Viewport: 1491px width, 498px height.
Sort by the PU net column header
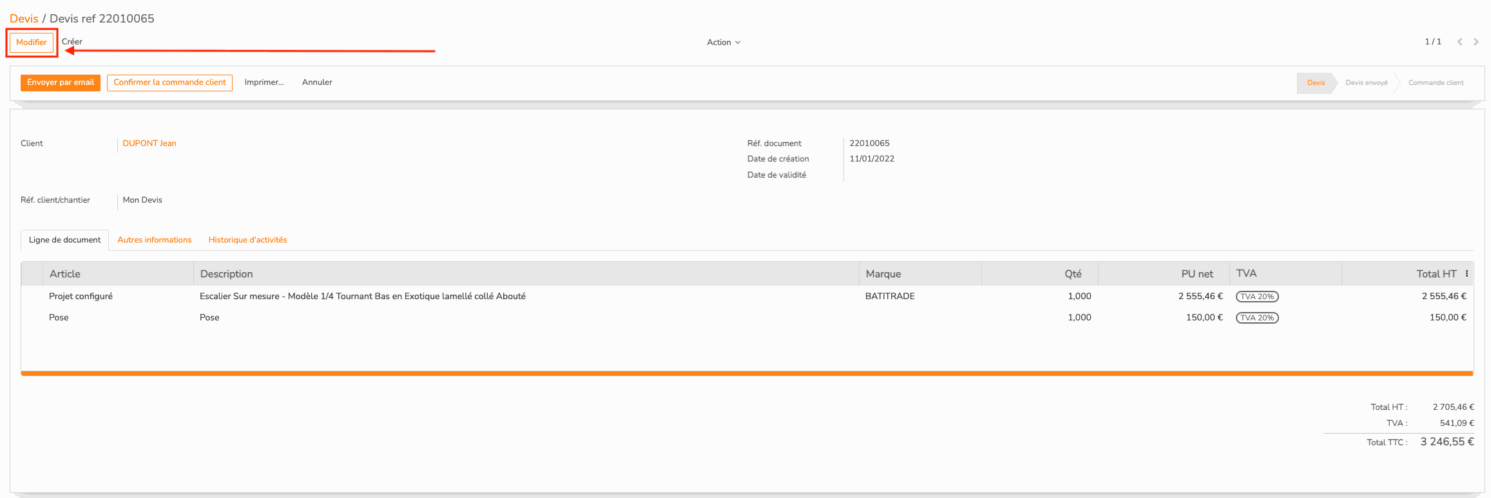1164,273
